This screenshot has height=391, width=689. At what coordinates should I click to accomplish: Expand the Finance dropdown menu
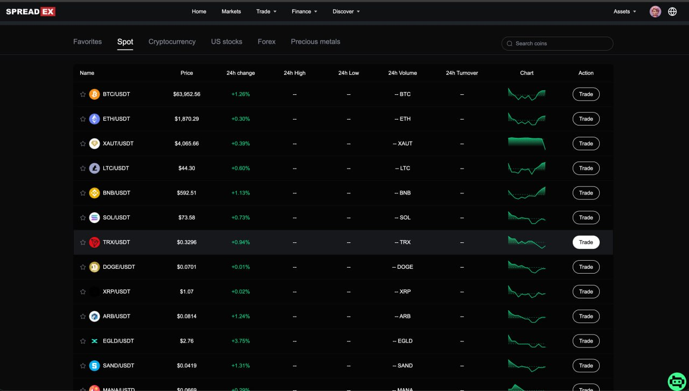coord(304,11)
